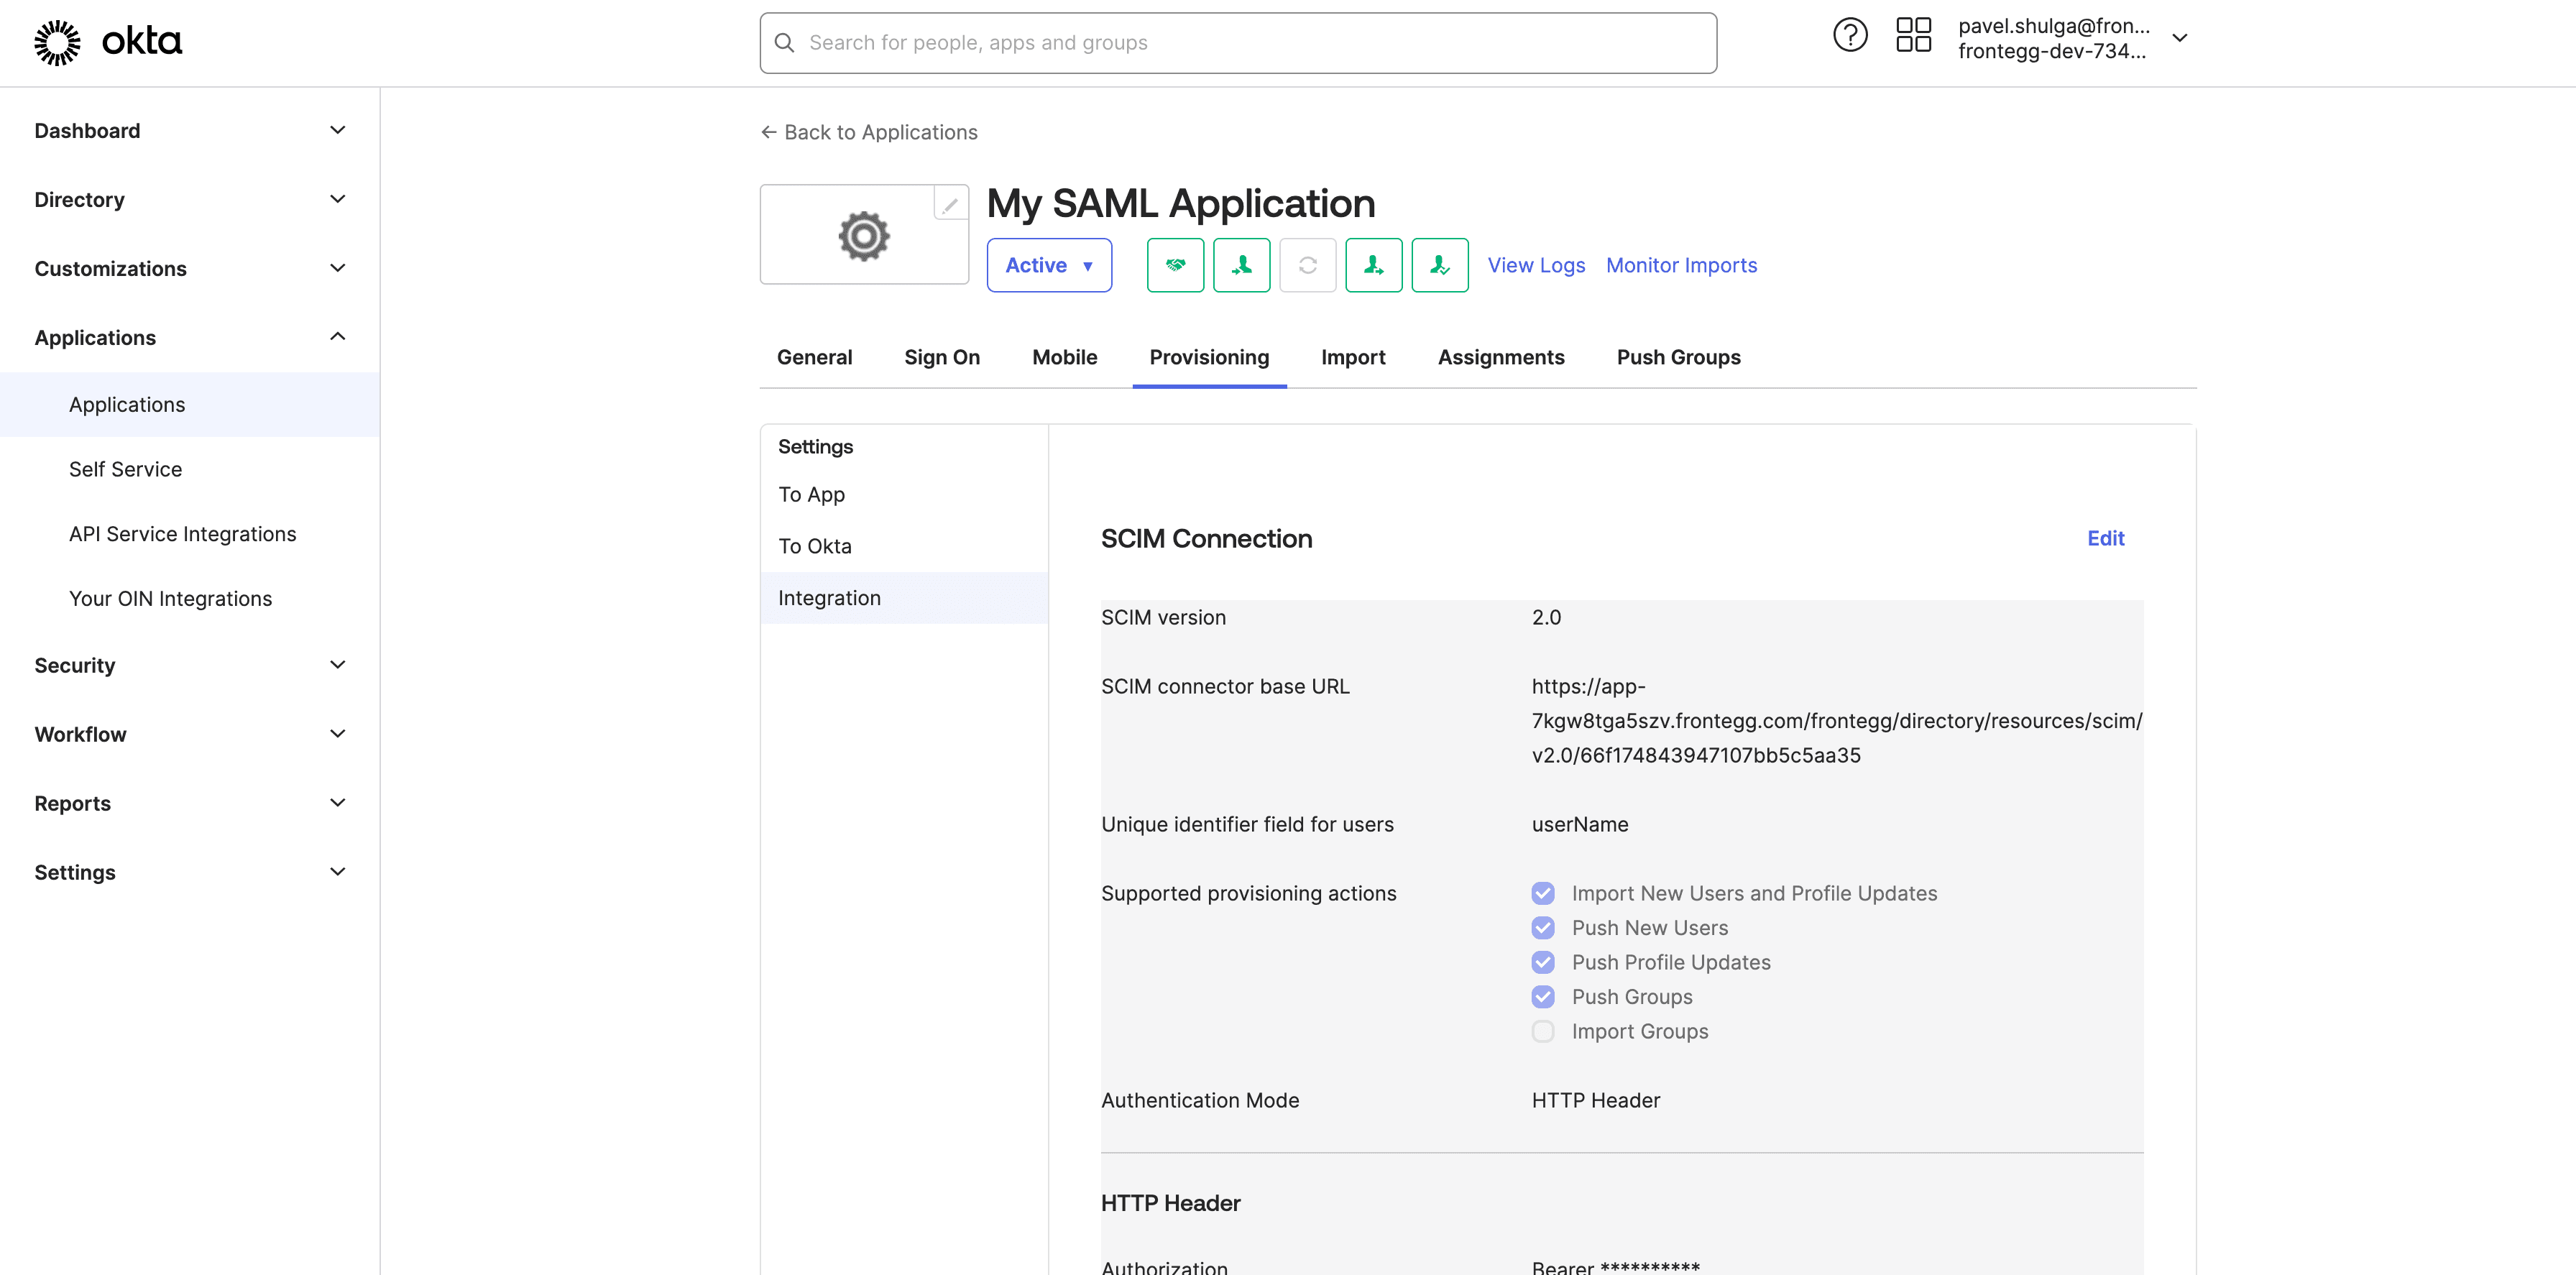The image size is (2576, 1275).
Task: Click the back arrow to Applications
Action: (768, 132)
